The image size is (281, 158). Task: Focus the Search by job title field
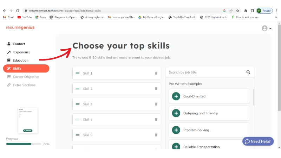click(x=205, y=72)
